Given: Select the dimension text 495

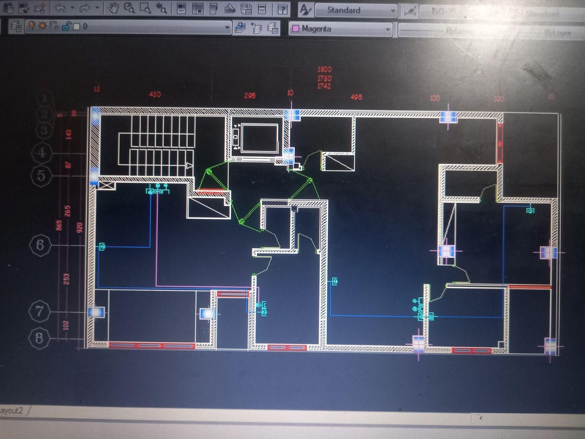Looking at the screenshot, I should tap(356, 97).
